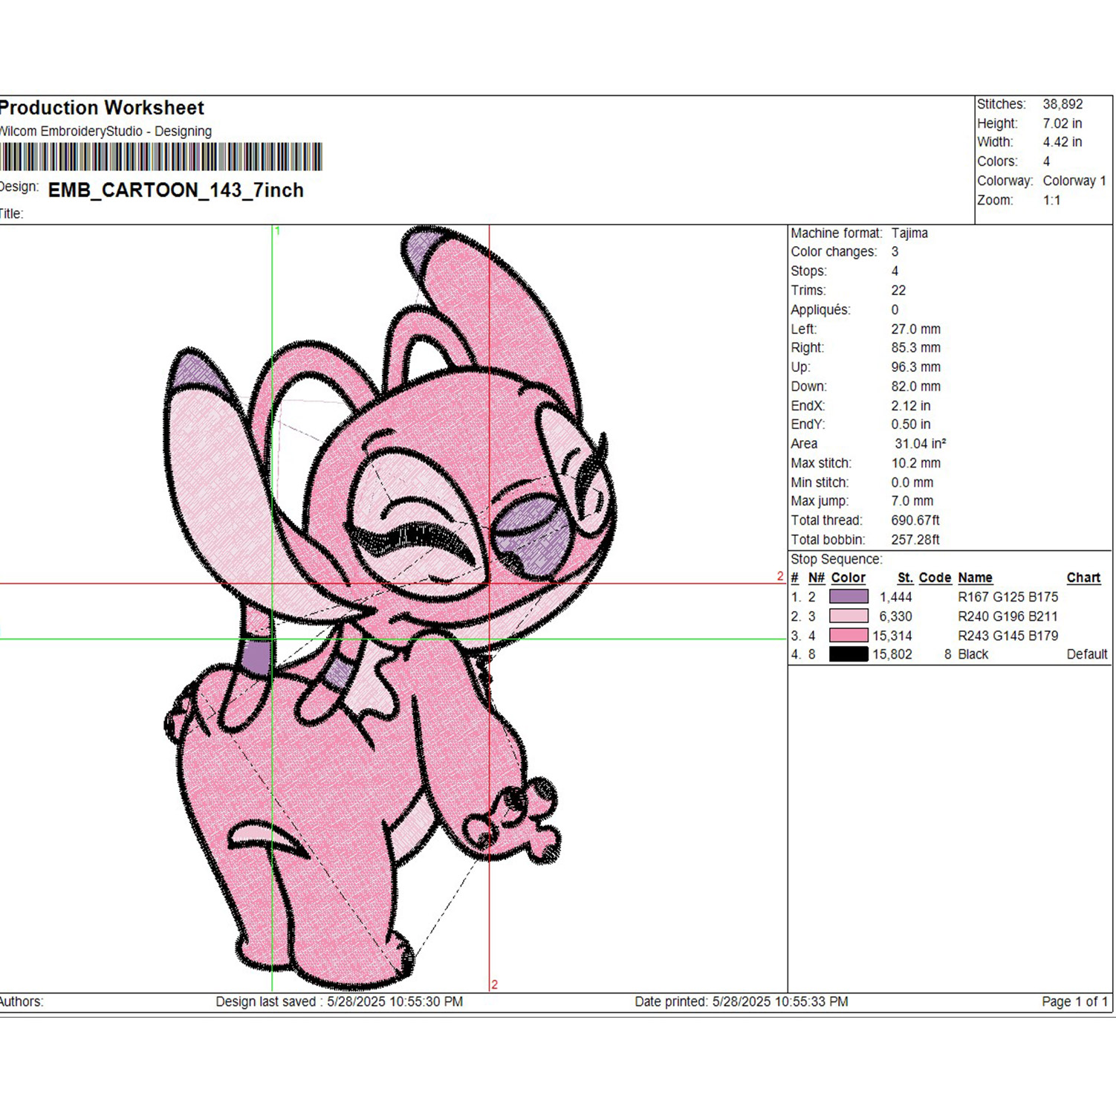
Task: Click the Left value 27.0 mm
Action: click(916, 329)
